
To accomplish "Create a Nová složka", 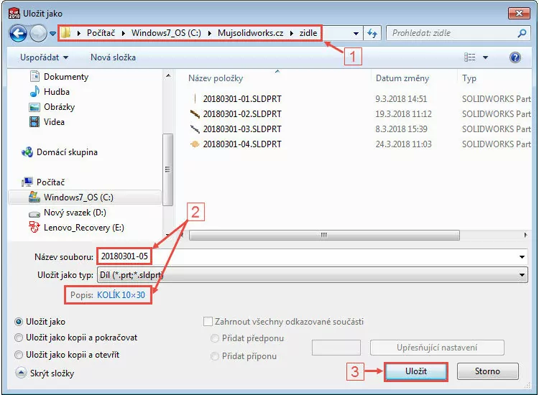I will click(113, 57).
